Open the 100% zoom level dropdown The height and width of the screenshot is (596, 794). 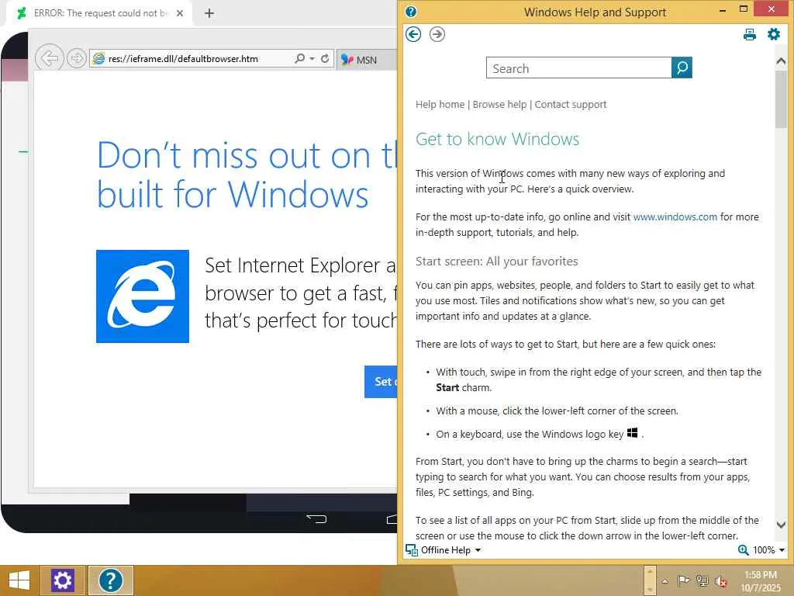pos(782,550)
